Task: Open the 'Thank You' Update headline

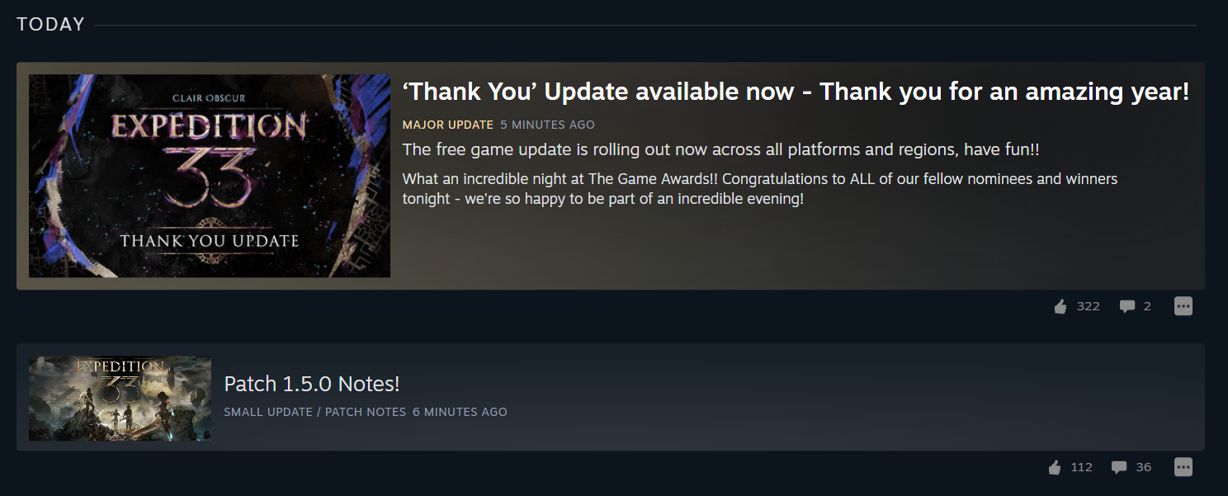Action: tap(796, 92)
